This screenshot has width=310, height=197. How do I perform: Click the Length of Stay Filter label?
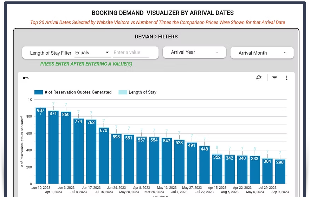[51, 53]
